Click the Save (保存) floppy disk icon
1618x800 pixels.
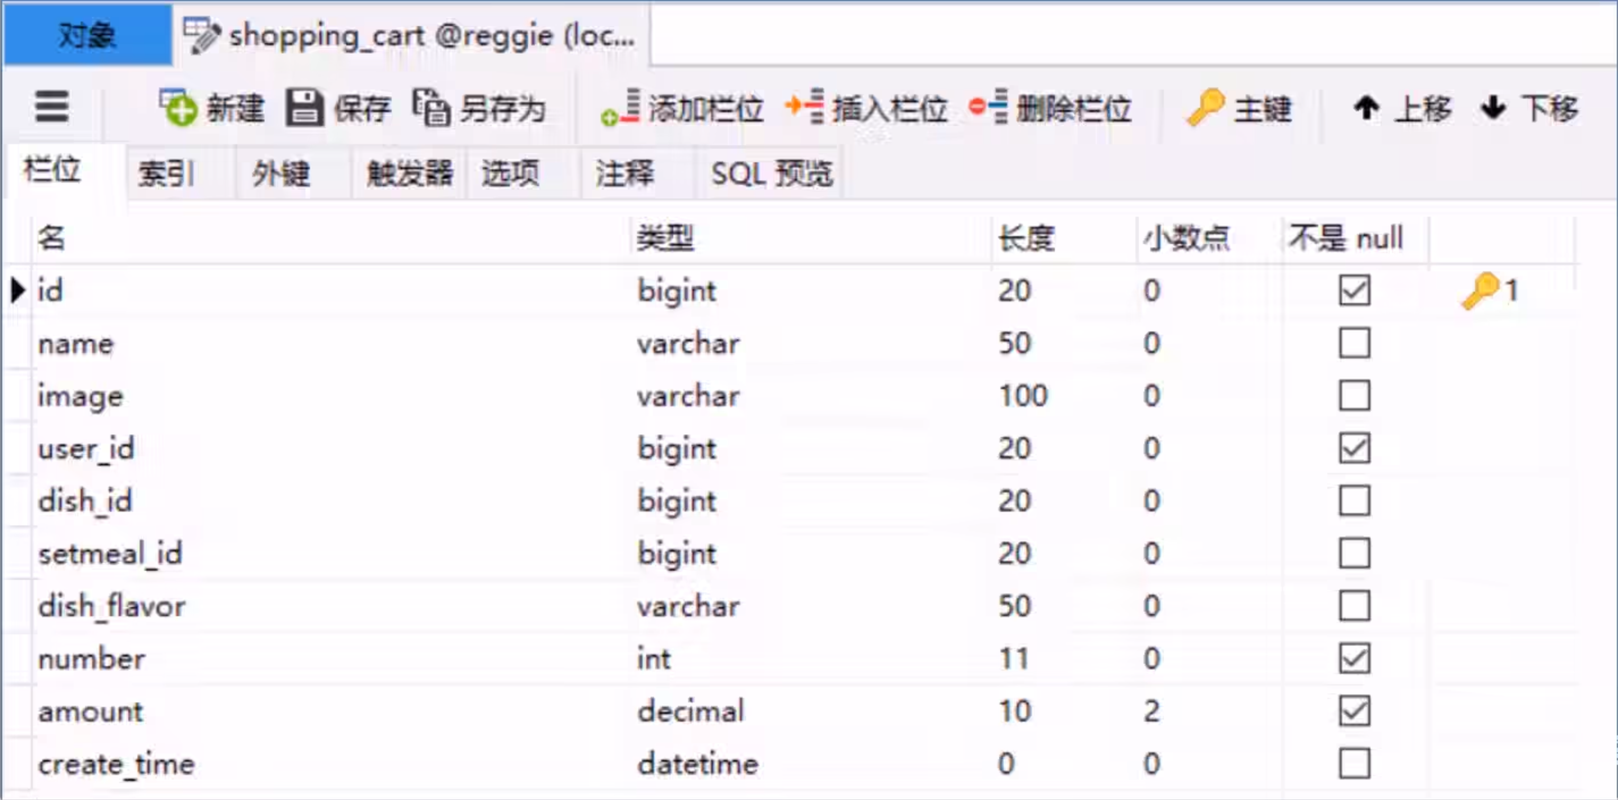[x=305, y=108]
